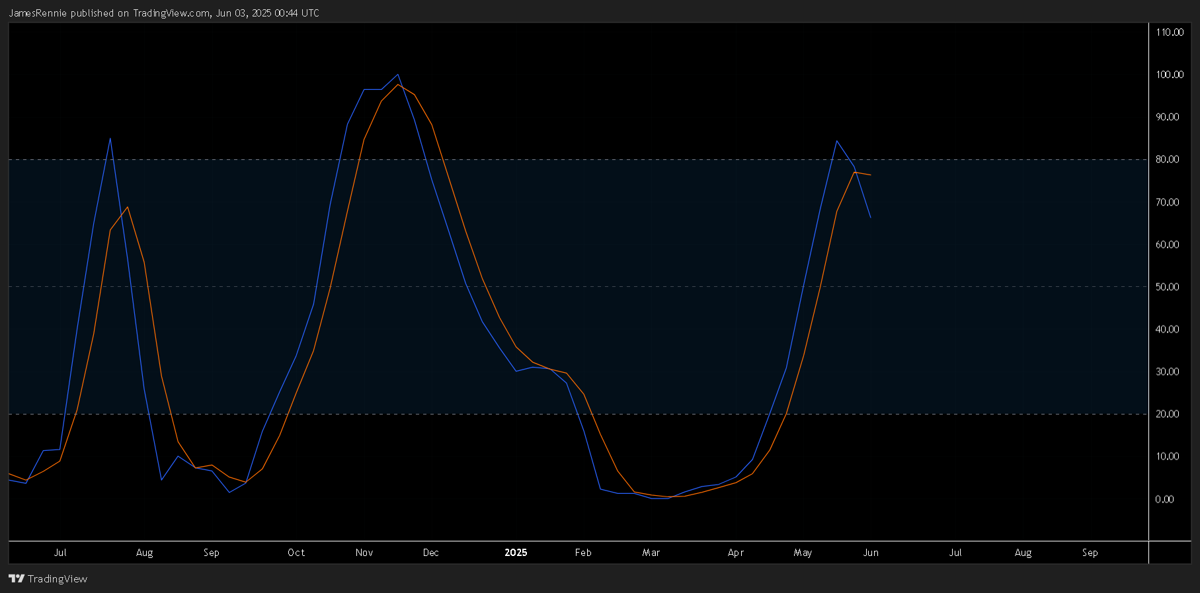Click the May label on time axis
1200x593 pixels.
(803, 553)
